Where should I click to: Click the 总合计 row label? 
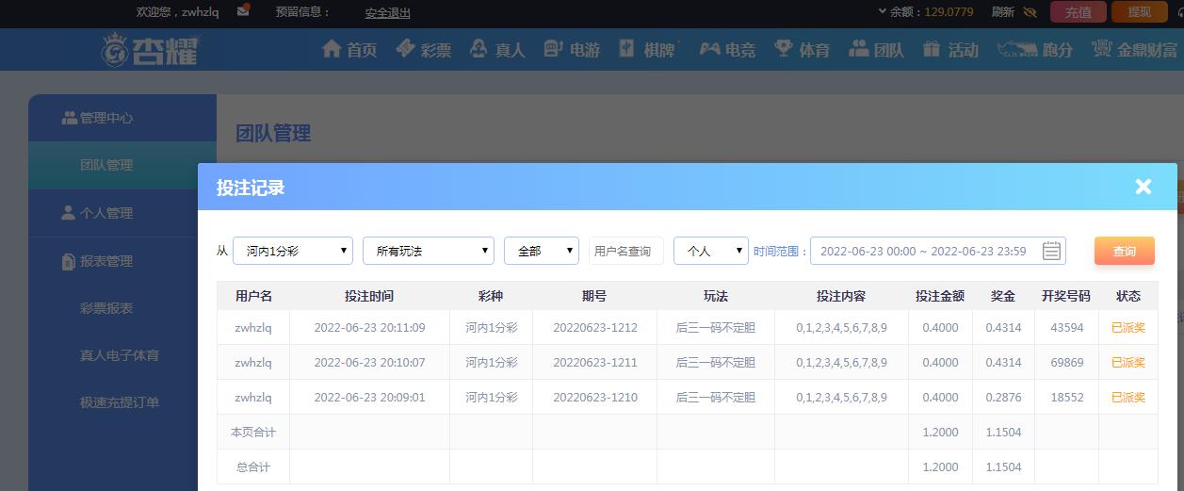[253, 466]
